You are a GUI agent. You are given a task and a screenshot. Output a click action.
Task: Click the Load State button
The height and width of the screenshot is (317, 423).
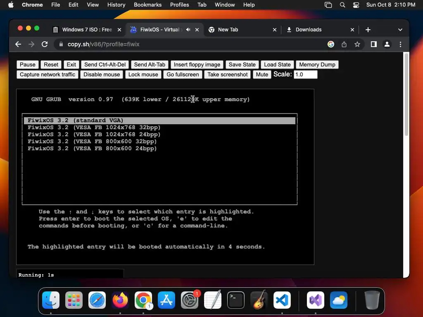coord(277,64)
